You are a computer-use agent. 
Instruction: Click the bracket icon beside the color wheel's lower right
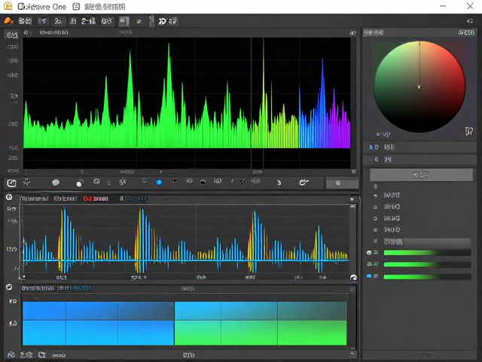(468, 131)
